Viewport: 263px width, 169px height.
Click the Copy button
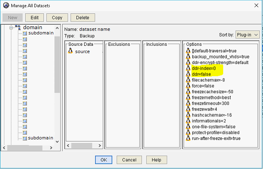click(x=57, y=17)
